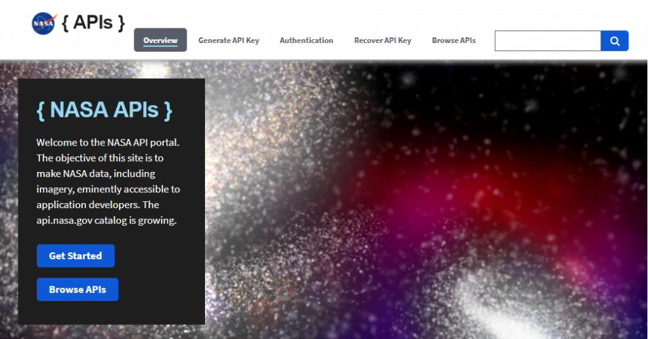The height and width of the screenshot is (339, 648).
Task: Click the 'Welcome to the NASA API portal' sentence
Action: (112, 142)
